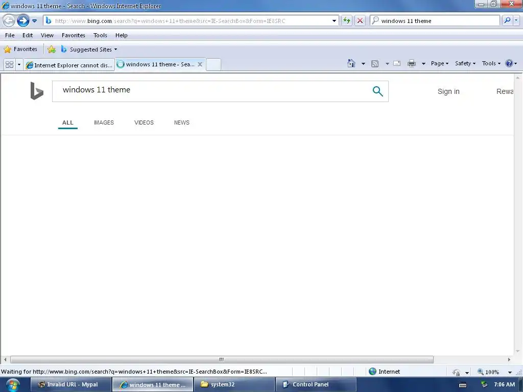Open Suggested Sites dropdown

pyautogui.click(x=89, y=50)
